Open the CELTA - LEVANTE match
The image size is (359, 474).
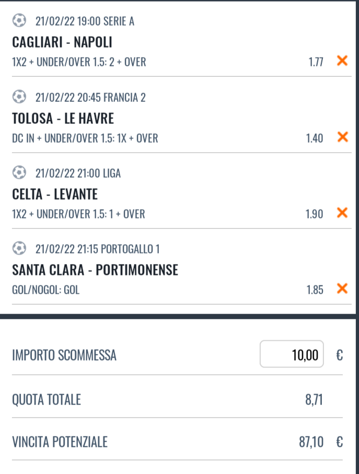click(x=55, y=194)
